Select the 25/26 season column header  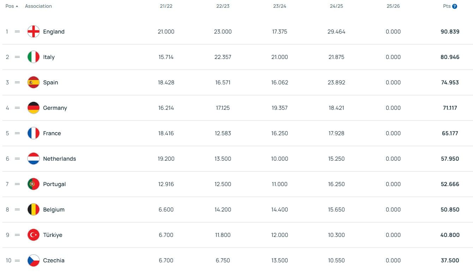point(393,6)
